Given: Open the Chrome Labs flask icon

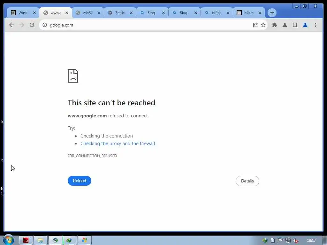Looking at the screenshot, I should pyautogui.click(x=285, y=25).
